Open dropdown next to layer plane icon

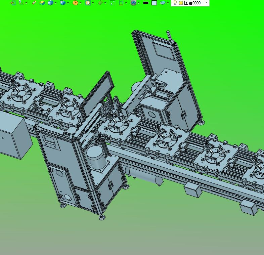tap(168, 3)
